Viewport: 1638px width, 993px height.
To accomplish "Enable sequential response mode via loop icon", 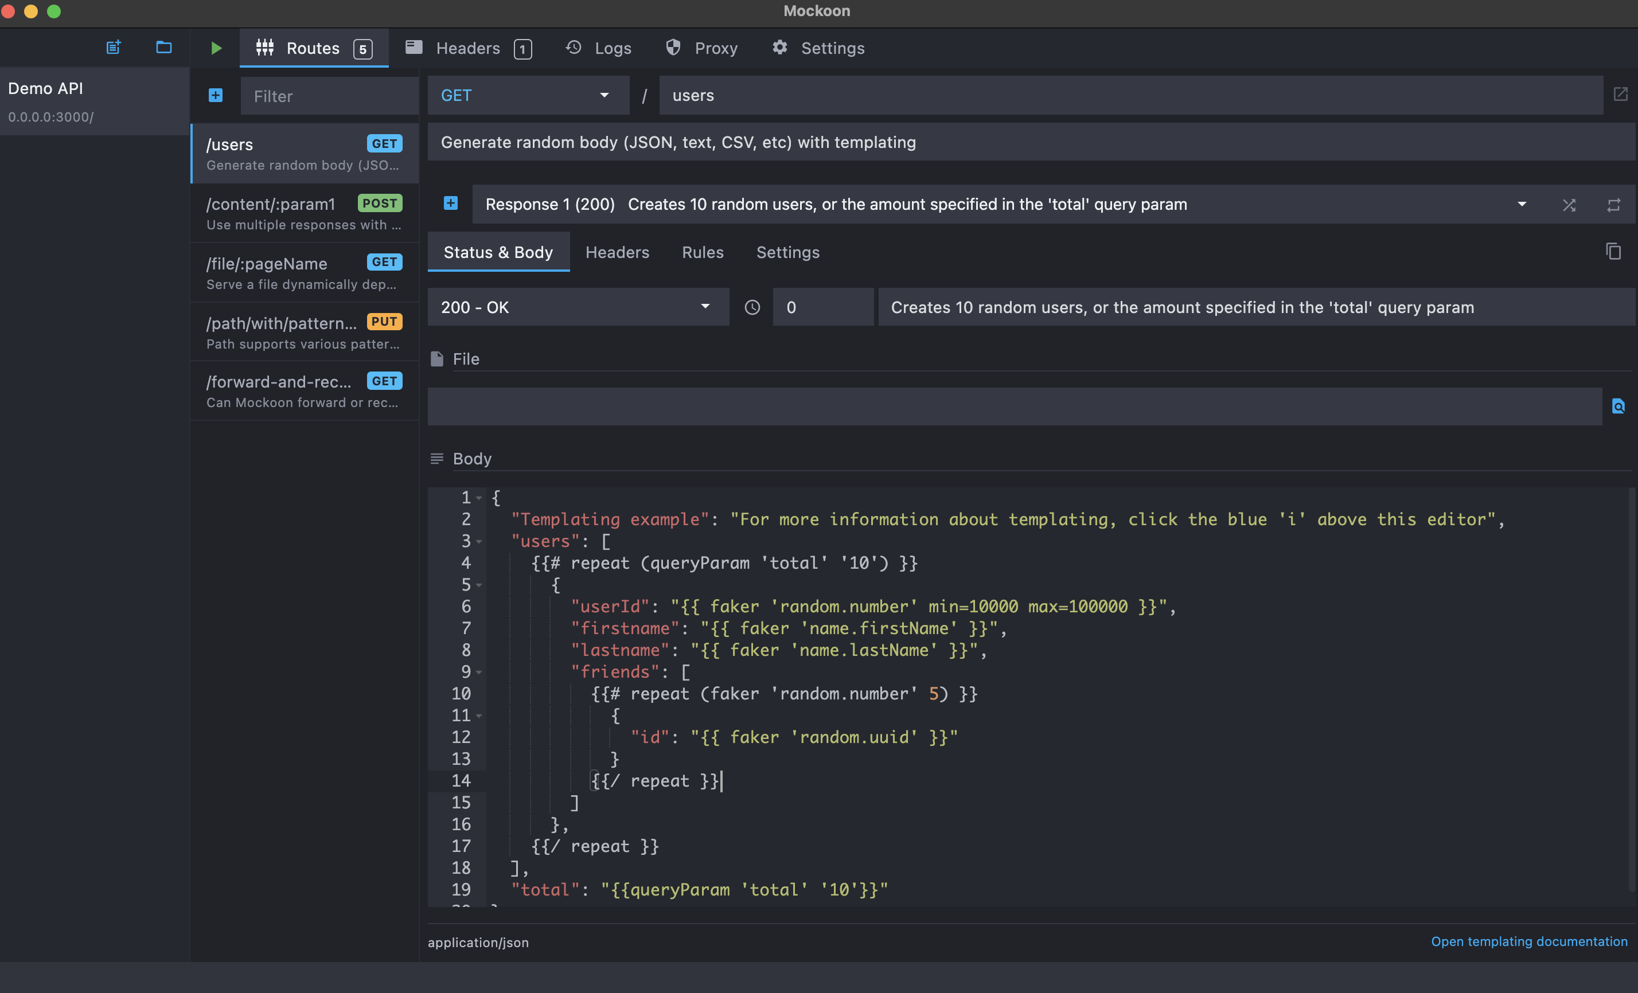I will tap(1614, 204).
